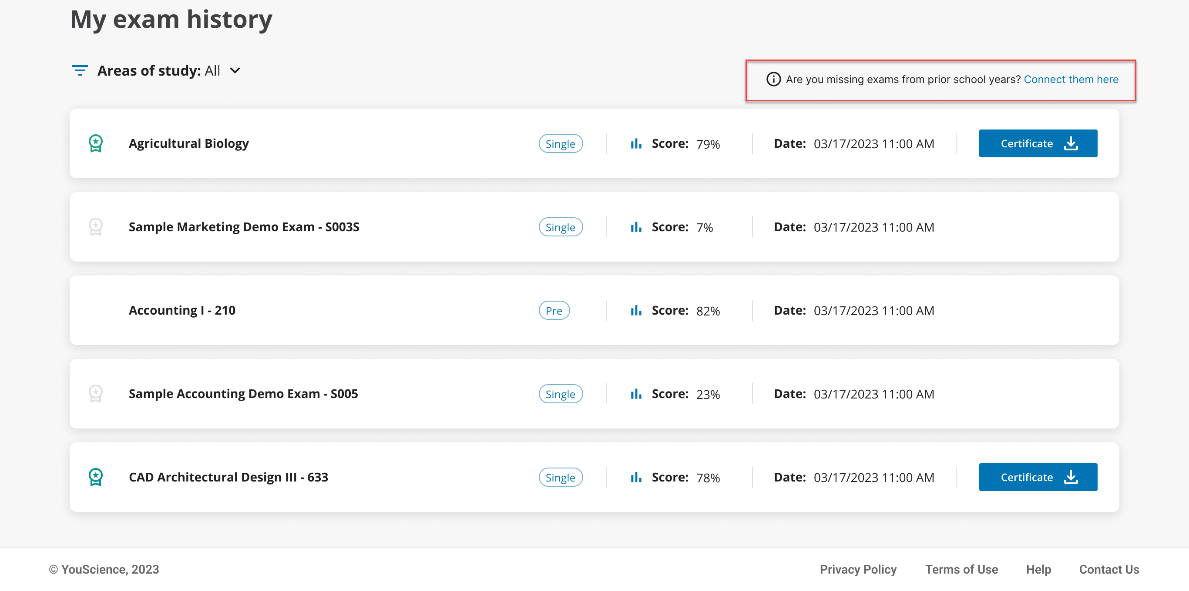Open the Help link in the footer

coord(1038,569)
